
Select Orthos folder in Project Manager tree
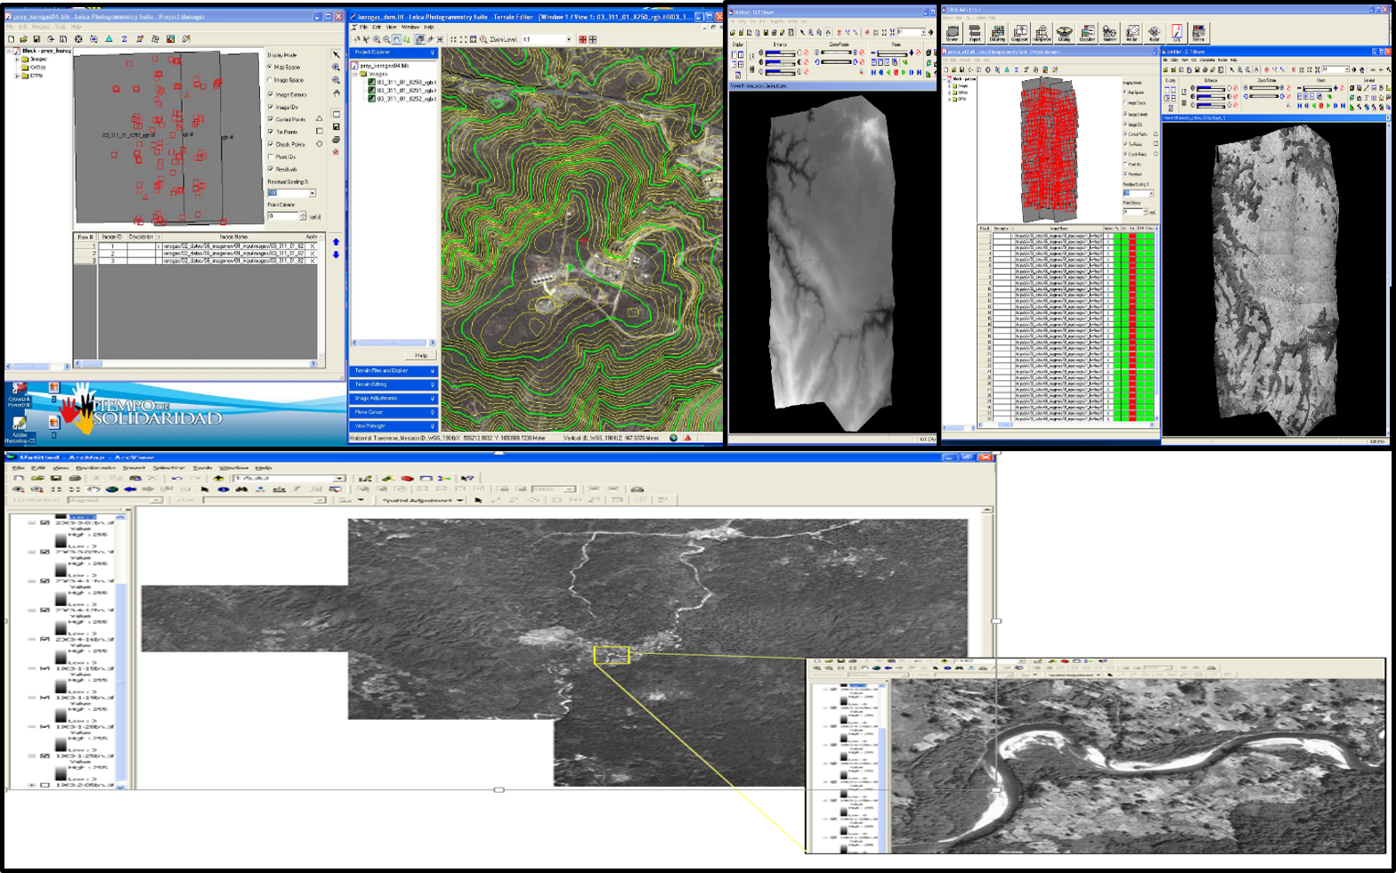(37, 68)
